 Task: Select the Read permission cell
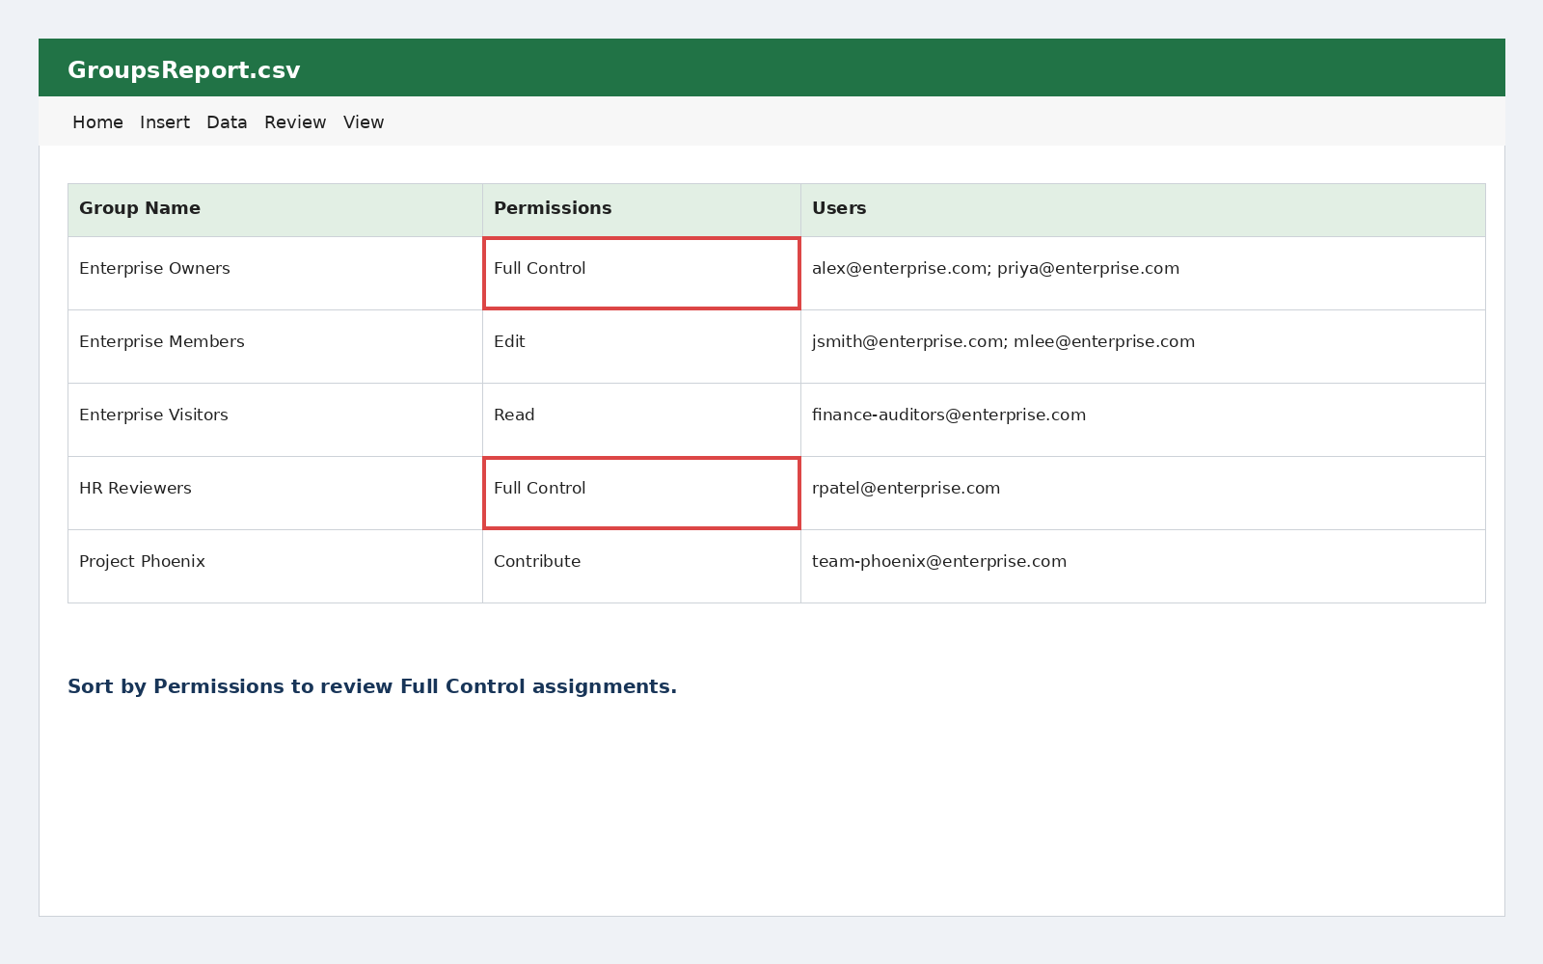(641, 419)
